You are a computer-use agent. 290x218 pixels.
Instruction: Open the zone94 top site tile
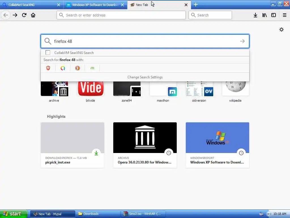pos(127,92)
